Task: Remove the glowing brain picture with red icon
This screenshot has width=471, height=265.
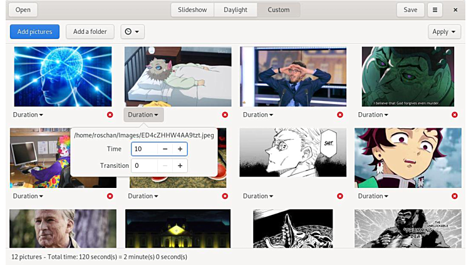Action: tap(110, 115)
